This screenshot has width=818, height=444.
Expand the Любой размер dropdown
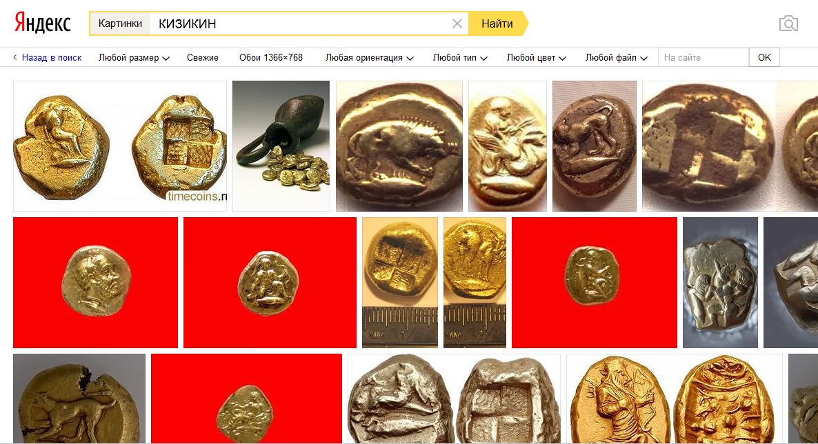click(134, 58)
